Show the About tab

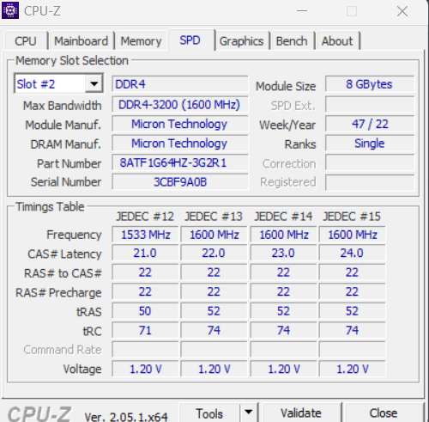[337, 41]
